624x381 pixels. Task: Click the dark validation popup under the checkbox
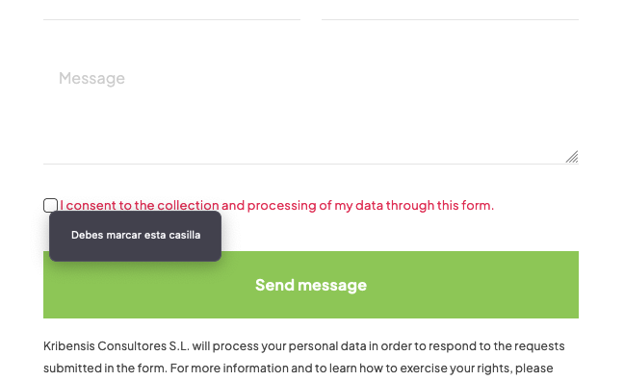[x=136, y=236]
